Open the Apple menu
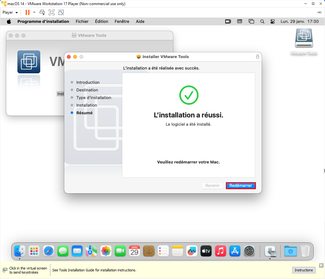Image resolution: width=325 pixels, height=279 pixels. [9, 21]
